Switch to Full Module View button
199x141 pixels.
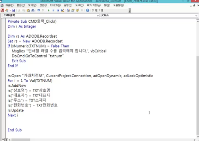pos(6,140)
